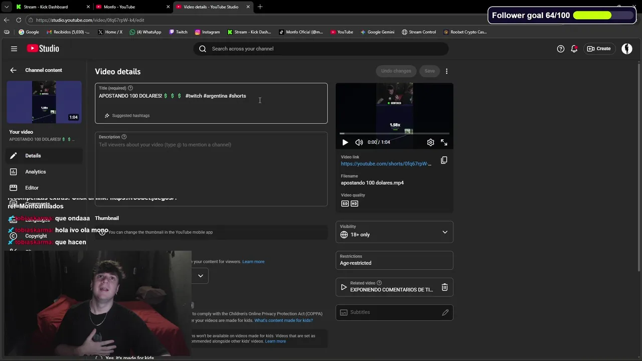Focus the Search across your channel box
The image size is (642, 361).
click(321, 49)
